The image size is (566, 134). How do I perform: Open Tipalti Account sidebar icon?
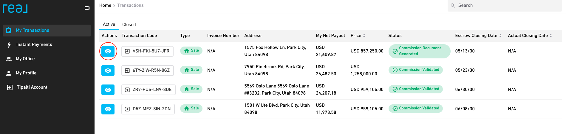click(10, 87)
